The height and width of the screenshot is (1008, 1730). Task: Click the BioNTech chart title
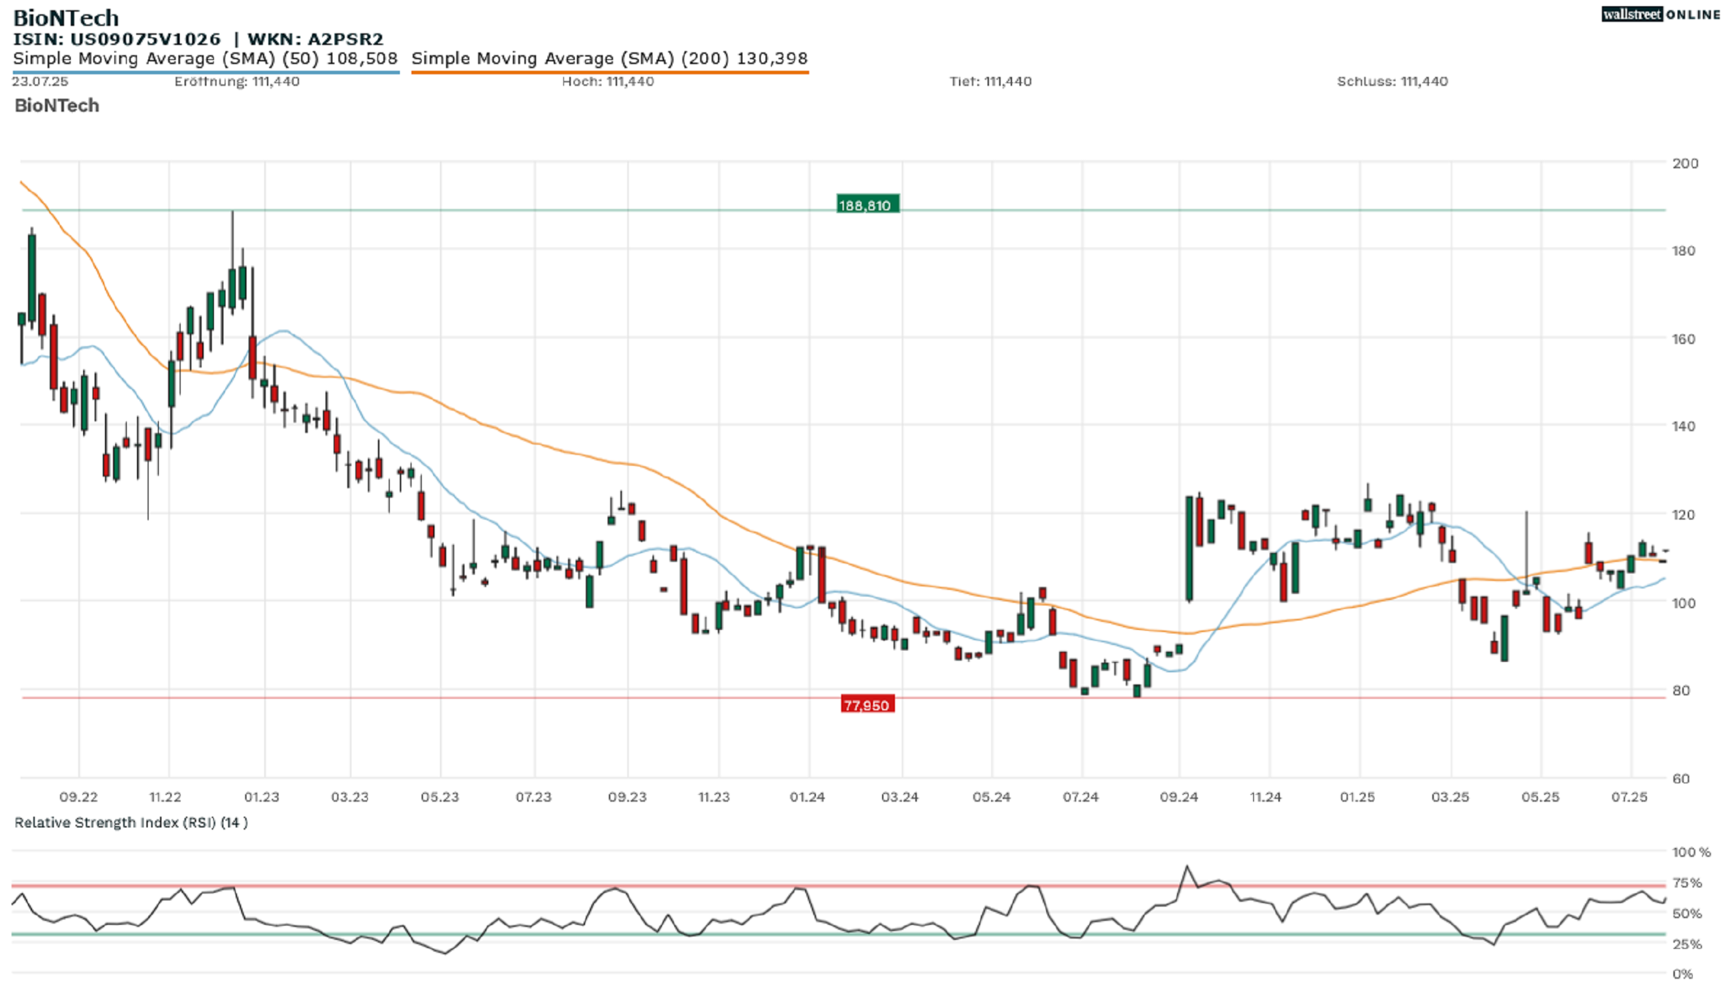[x=66, y=17]
